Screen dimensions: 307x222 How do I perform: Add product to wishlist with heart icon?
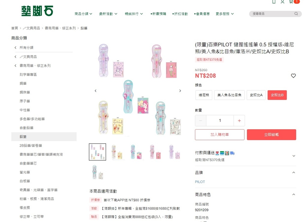(293, 76)
